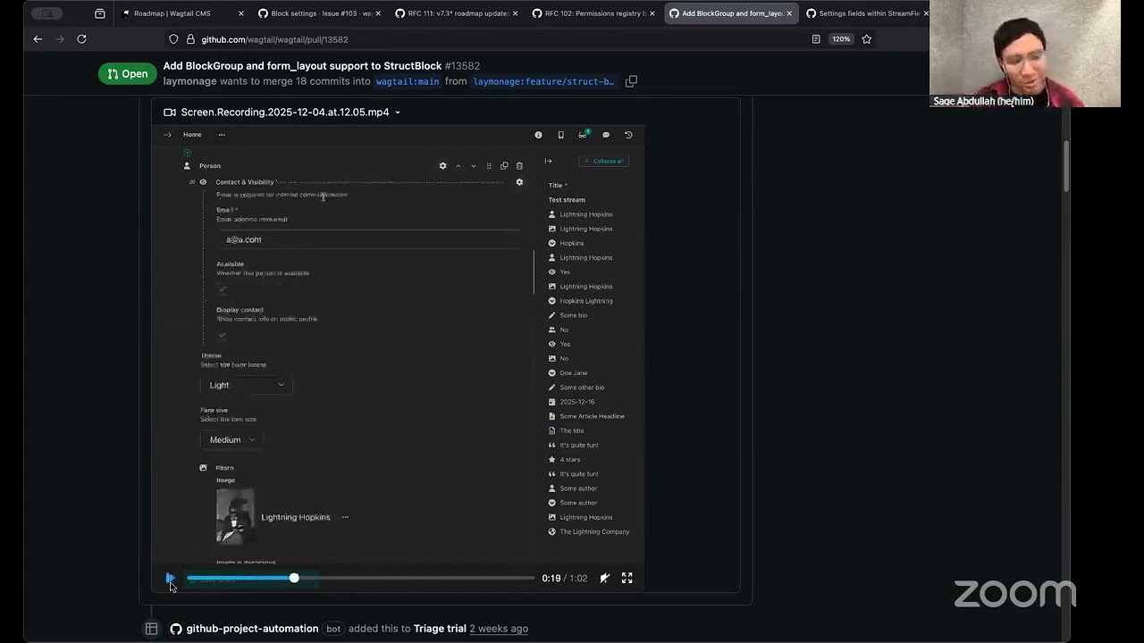Play the screen recording video
This screenshot has width=1144, height=643.
click(170, 578)
